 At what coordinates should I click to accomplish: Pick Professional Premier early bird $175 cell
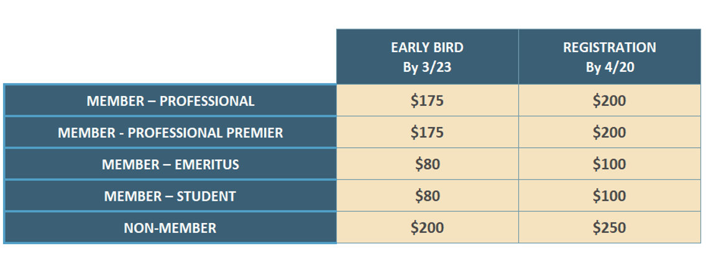(x=427, y=133)
